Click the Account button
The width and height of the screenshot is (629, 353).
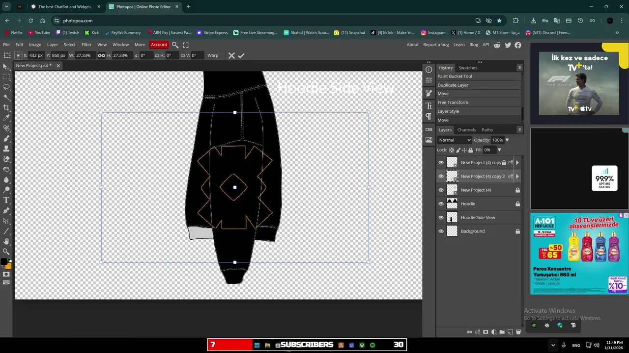[159, 45]
